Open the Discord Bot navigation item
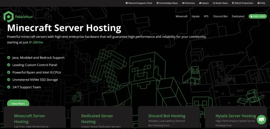This screenshot has height=129, width=270. click(x=220, y=16)
